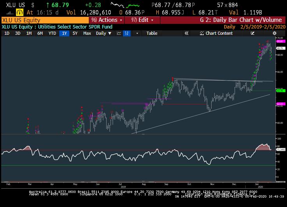Click the magenta 69.60 price axis tag
This screenshot has width=287, height=207.
pos(281,41)
